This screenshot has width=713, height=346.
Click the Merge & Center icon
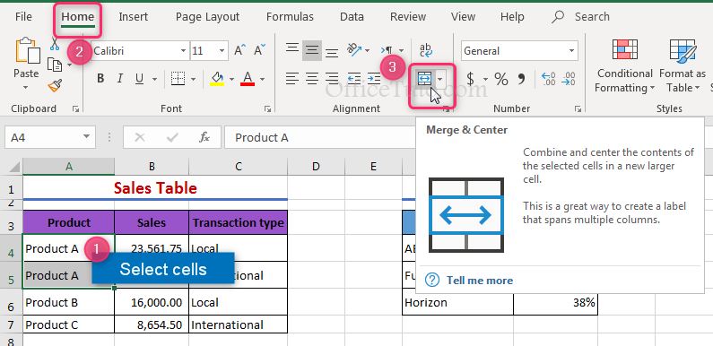tap(424, 79)
